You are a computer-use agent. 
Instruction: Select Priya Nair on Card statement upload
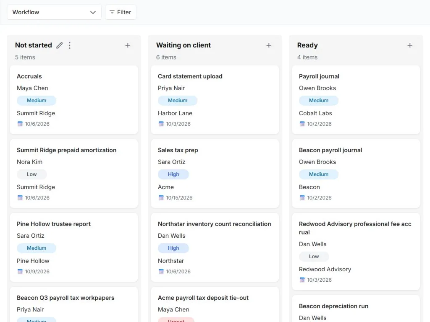pyautogui.click(x=171, y=88)
